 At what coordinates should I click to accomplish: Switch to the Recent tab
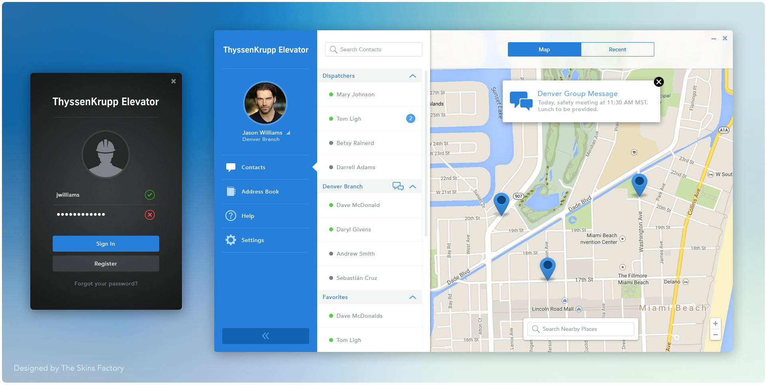617,49
